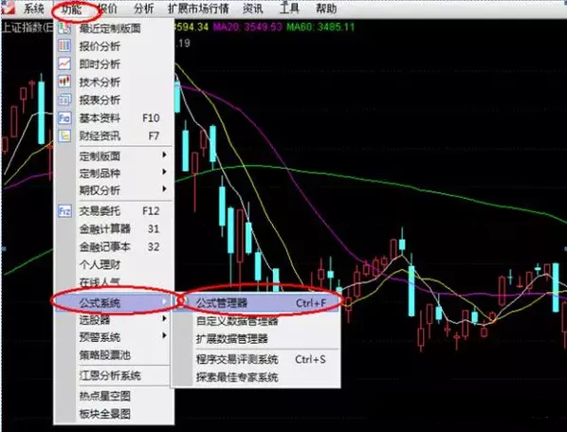Click the 财经资讯 news icon
The height and width of the screenshot is (432, 567).
pos(64,135)
